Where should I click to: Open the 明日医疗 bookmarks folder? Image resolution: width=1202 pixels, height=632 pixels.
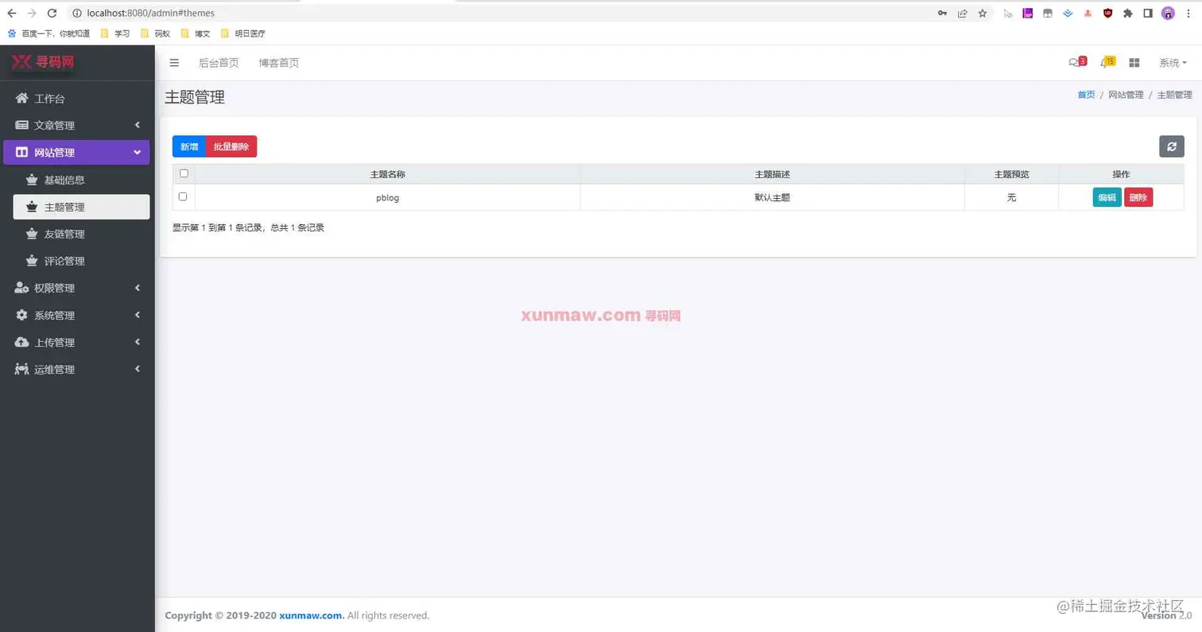click(242, 33)
